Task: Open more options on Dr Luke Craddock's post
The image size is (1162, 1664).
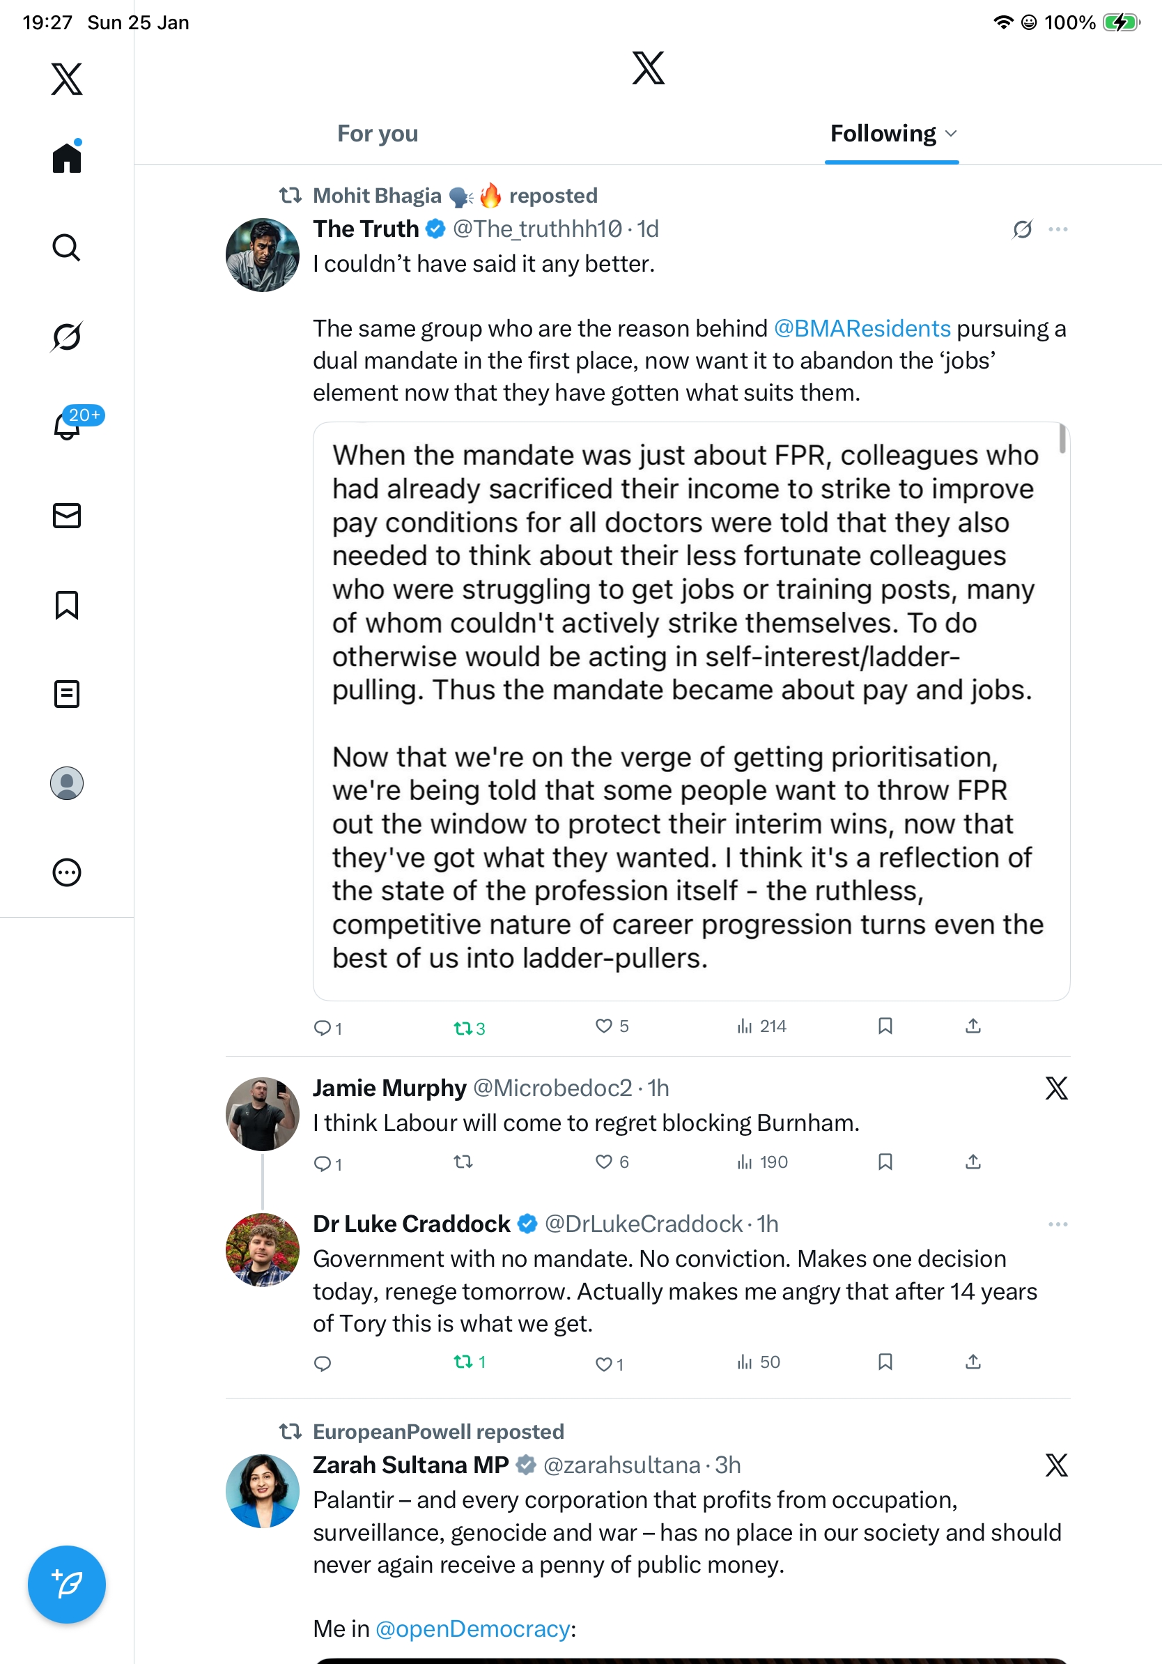Action: tap(1058, 1224)
